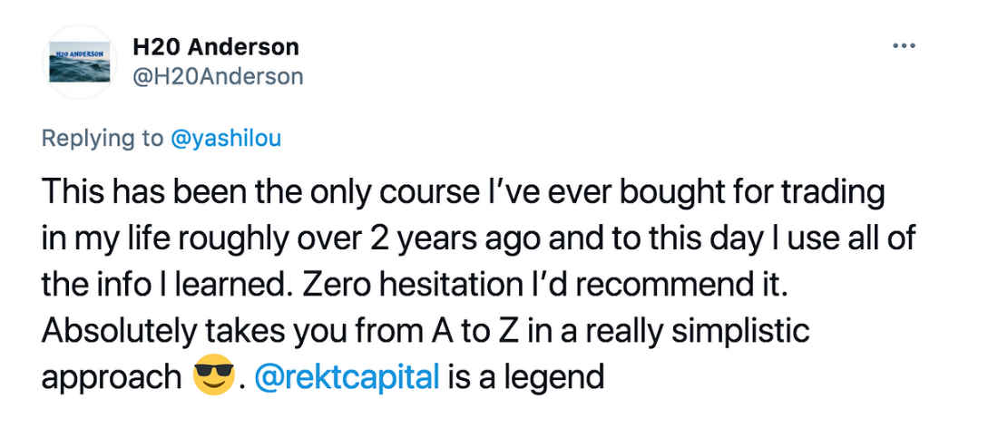Image resolution: width=998 pixels, height=428 pixels.
Task: Click the H20 Anderson ocean profile avatar
Action: tap(80, 63)
